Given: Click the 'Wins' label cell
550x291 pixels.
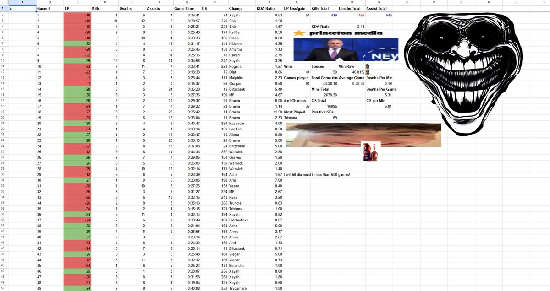Looking at the screenshot, I should pyautogui.click(x=297, y=66).
